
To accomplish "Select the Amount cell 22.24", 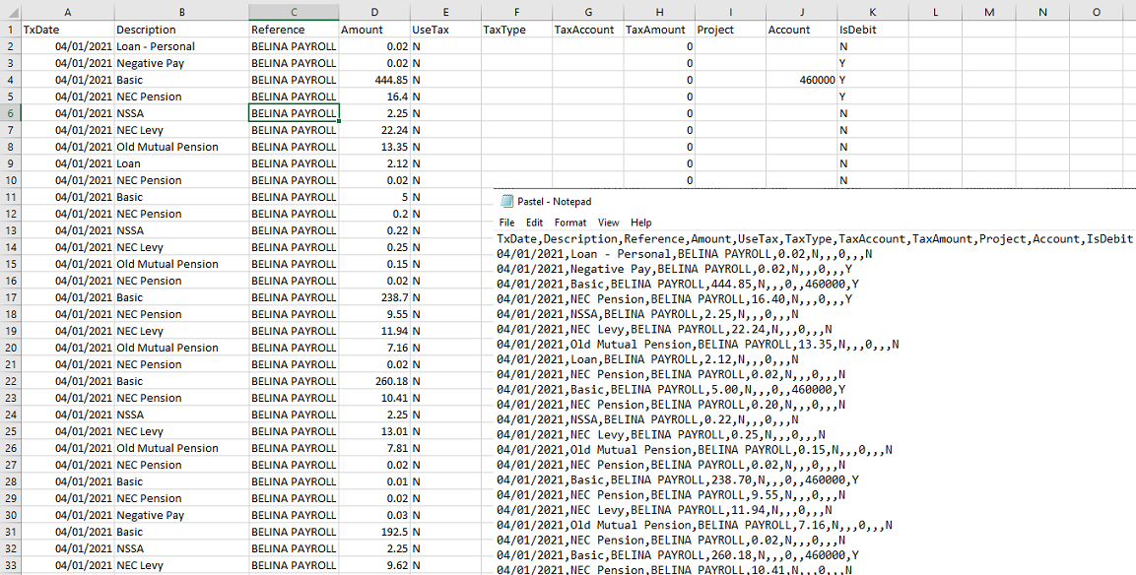I will (373, 130).
